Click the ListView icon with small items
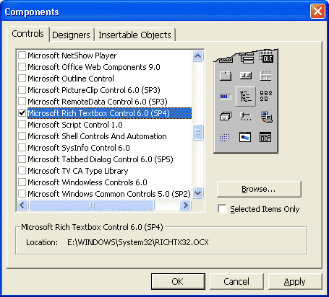This screenshot has width=329, height=297. pyautogui.click(x=266, y=96)
